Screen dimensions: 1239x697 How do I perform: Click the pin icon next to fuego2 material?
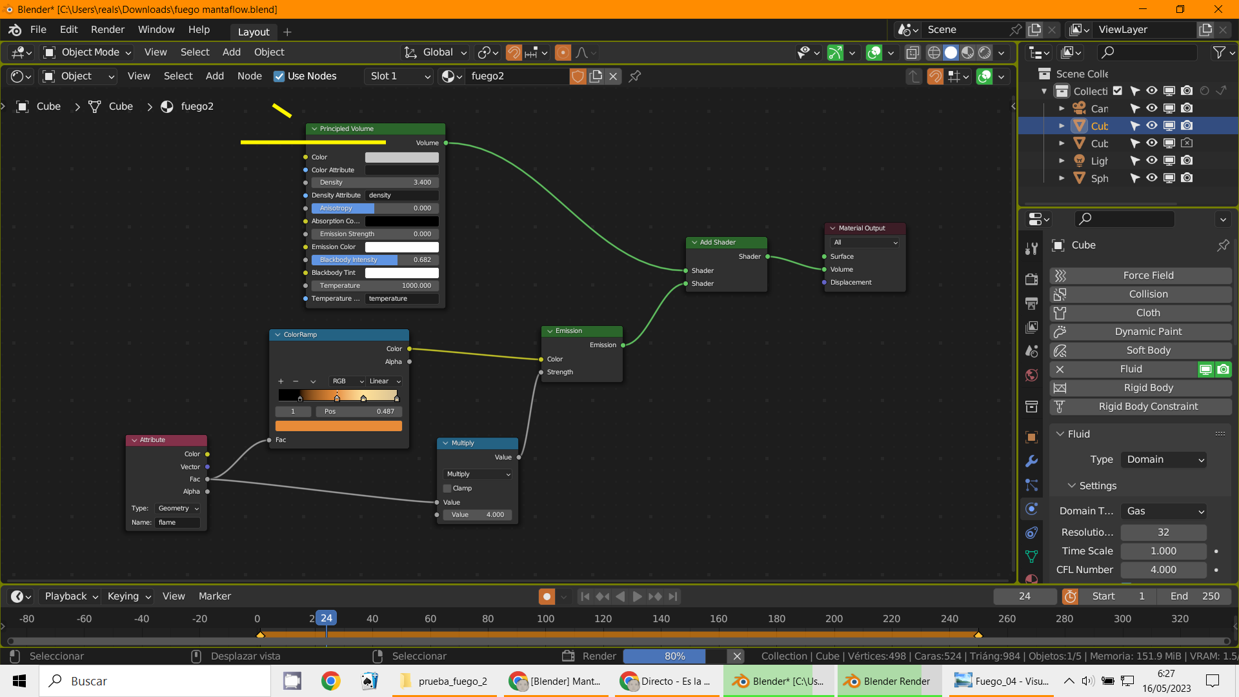point(635,76)
